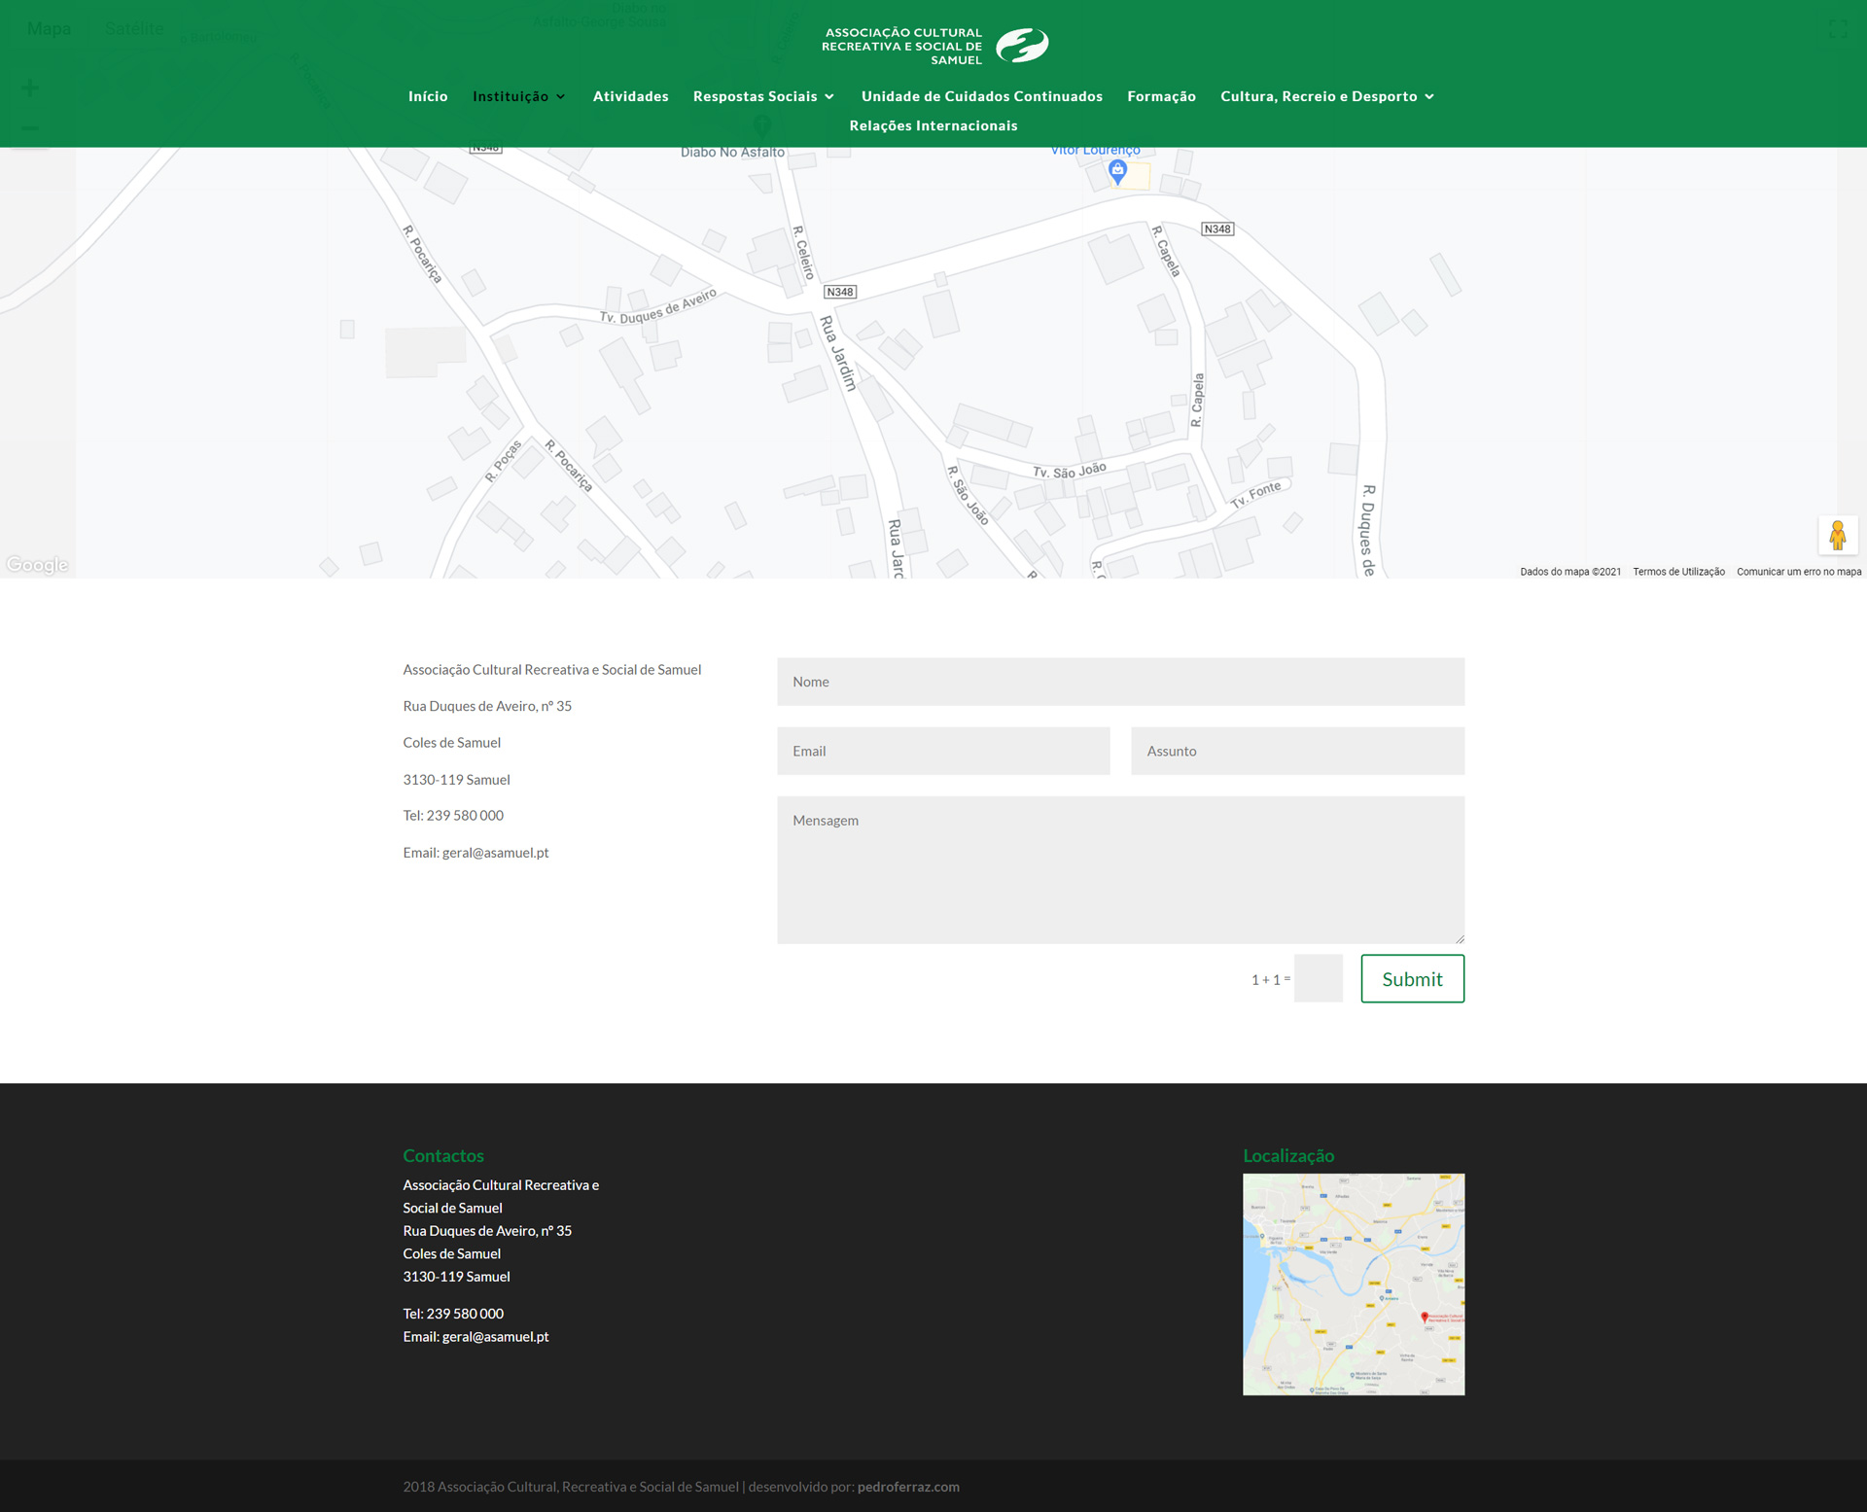Expand the Instituição dropdown menu
The width and height of the screenshot is (1867, 1512).
[x=518, y=96]
